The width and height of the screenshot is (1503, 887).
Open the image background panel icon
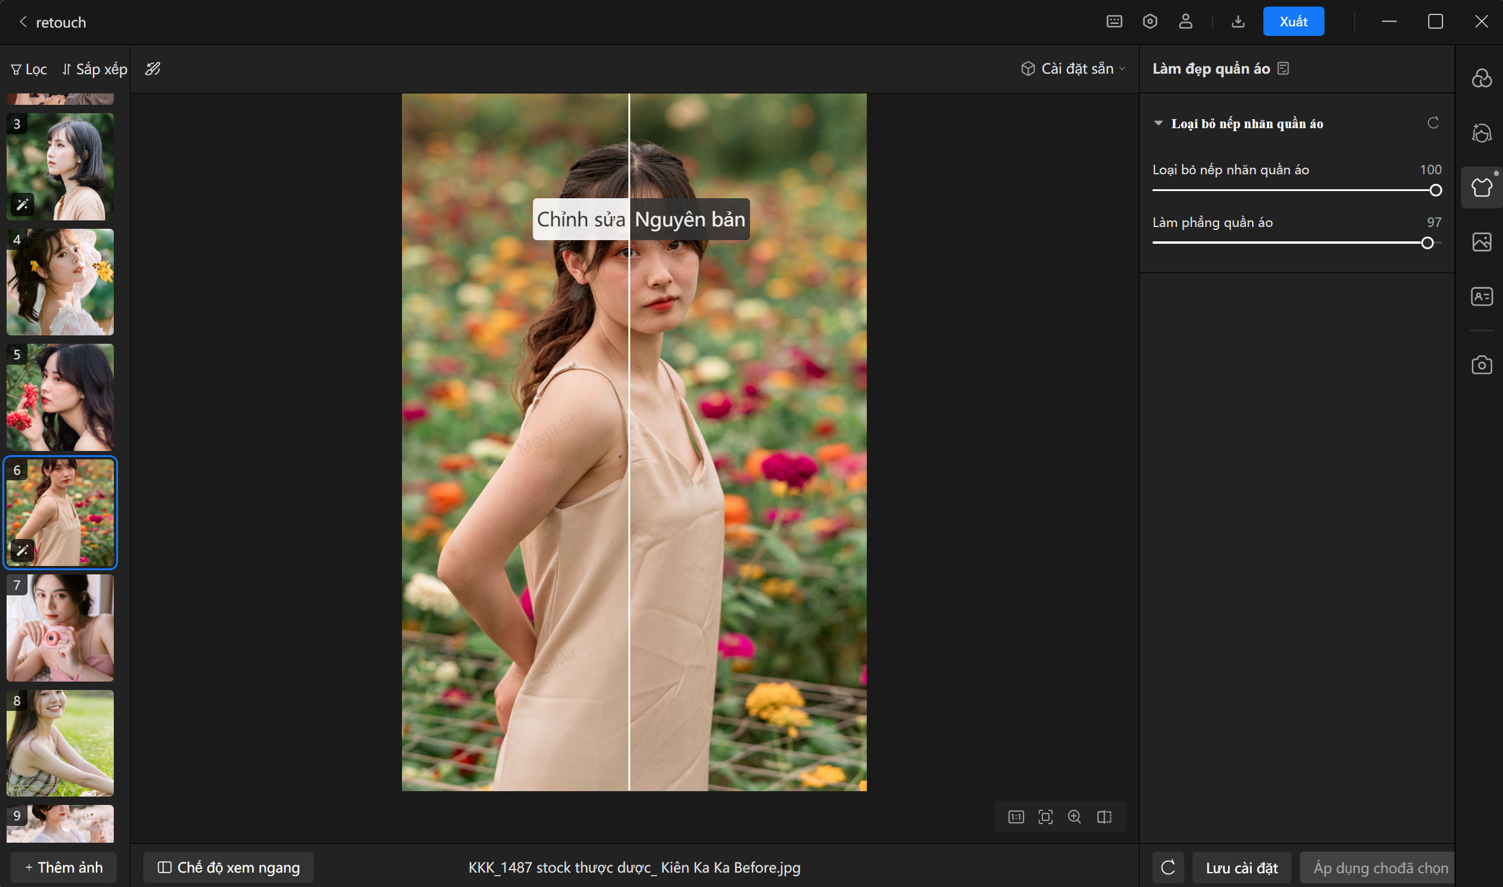[1481, 242]
